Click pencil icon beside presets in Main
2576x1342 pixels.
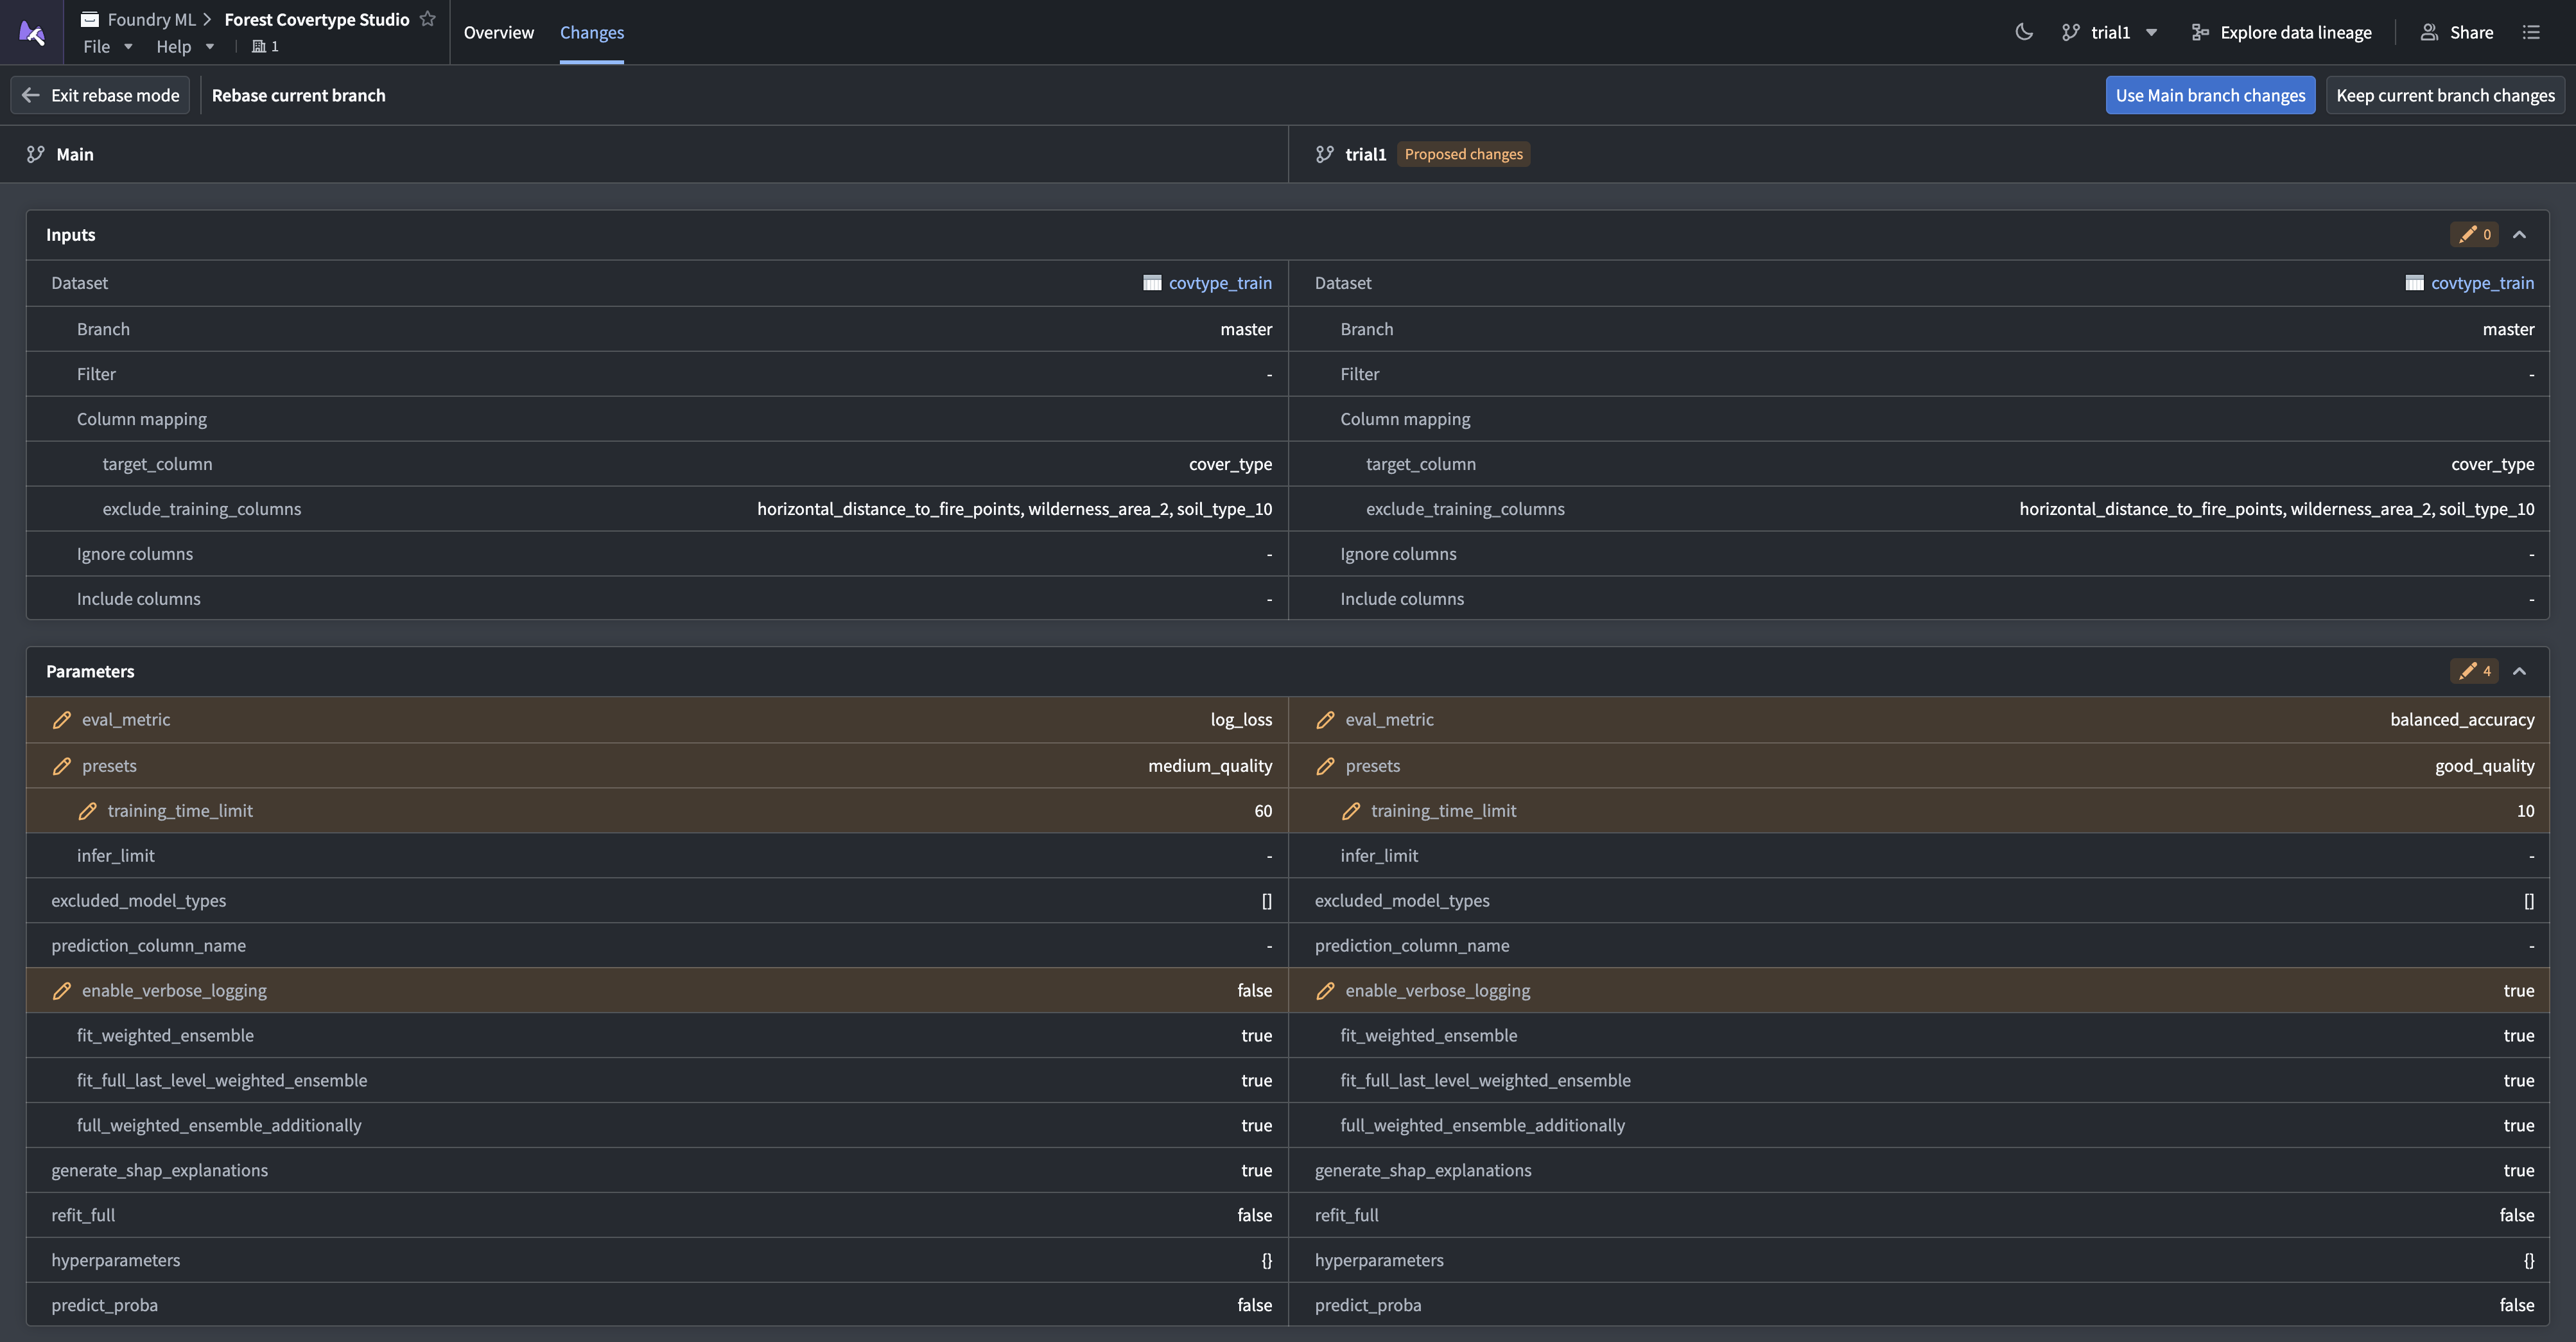pos(62,766)
